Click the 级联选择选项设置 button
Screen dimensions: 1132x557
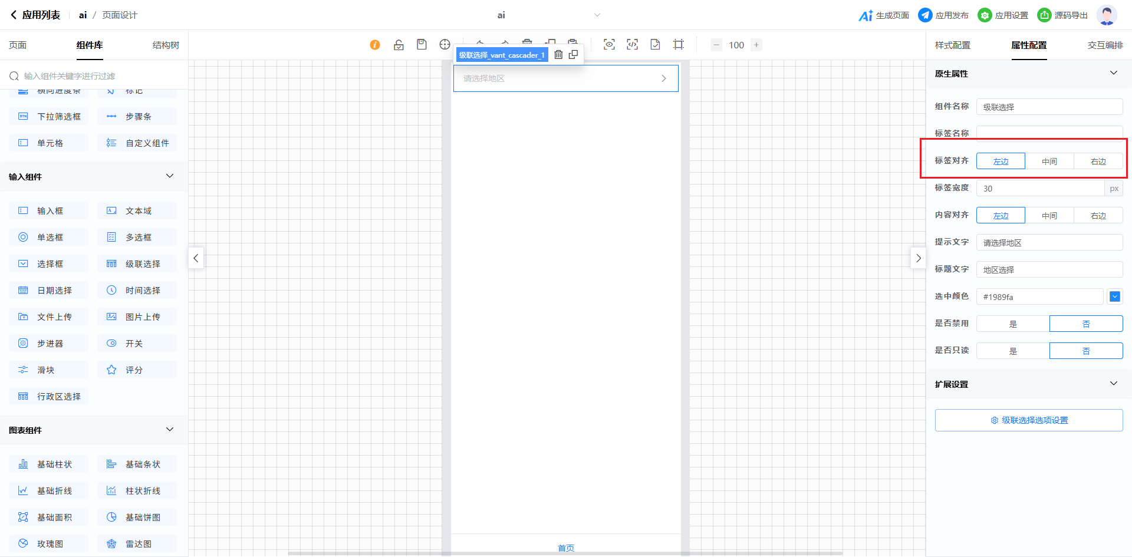(x=1029, y=420)
